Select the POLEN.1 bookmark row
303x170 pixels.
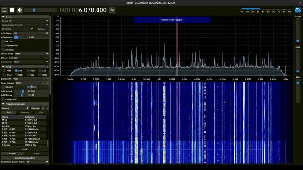(24, 126)
